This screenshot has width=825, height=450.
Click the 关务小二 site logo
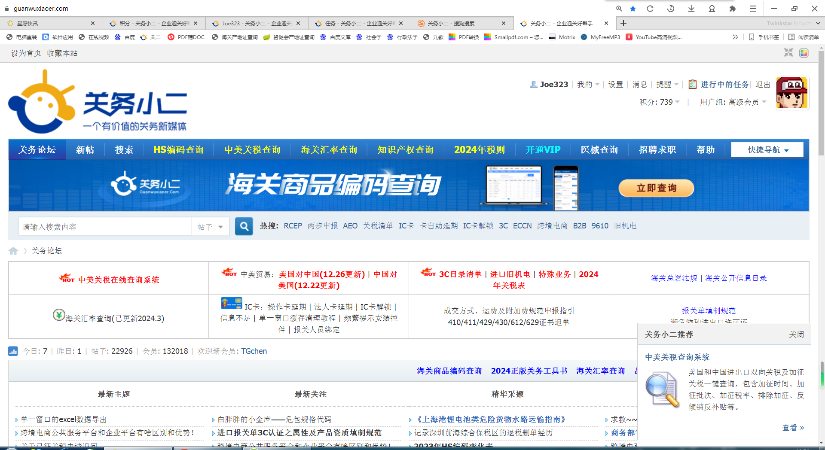click(98, 102)
